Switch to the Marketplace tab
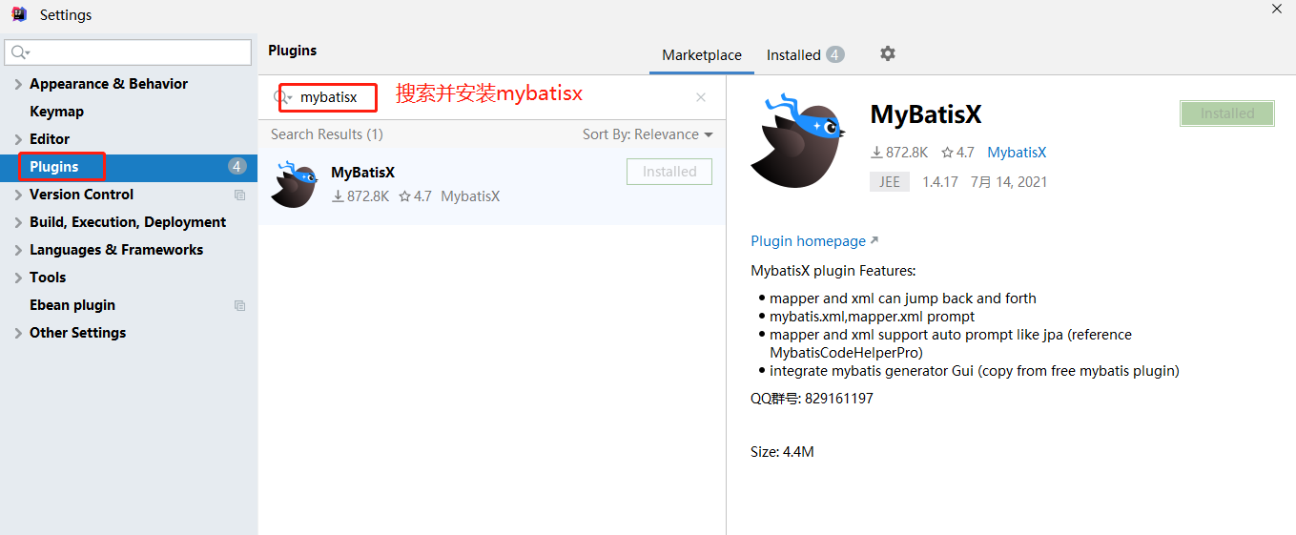 click(702, 55)
